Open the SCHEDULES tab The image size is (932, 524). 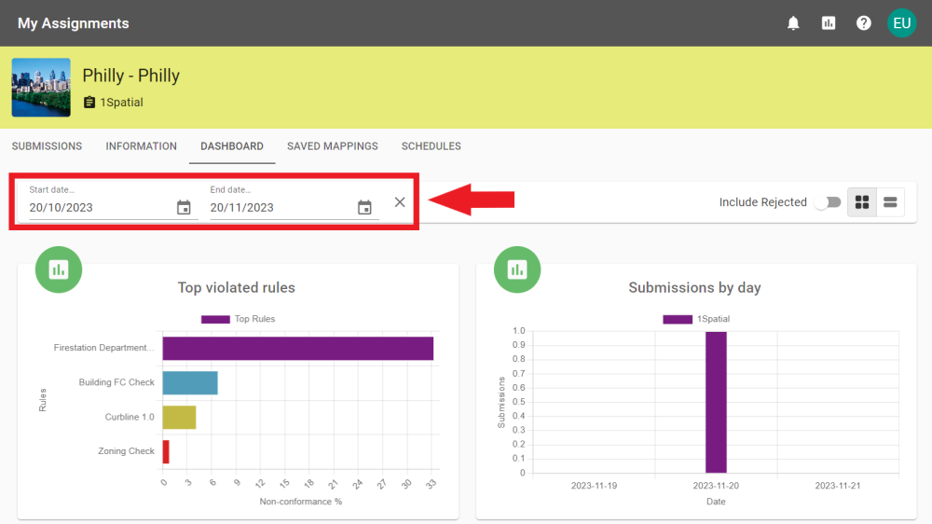(x=431, y=146)
